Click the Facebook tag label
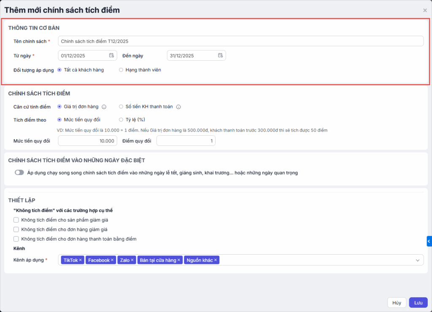Screen dimensions: 432x312 tap(99, 260)
